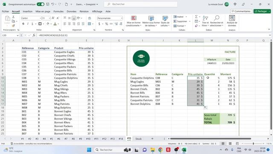Click the Undo arrow icon

pyautogui.click(x=52, y=4)
